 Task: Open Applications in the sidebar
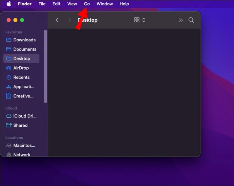(21, 87)
